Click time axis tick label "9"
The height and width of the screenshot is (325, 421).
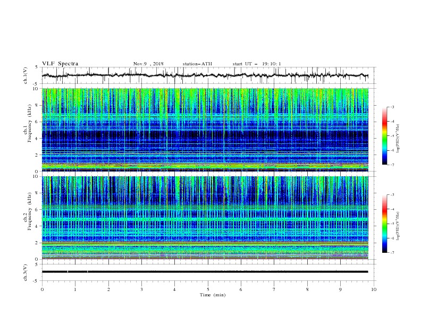340,289
